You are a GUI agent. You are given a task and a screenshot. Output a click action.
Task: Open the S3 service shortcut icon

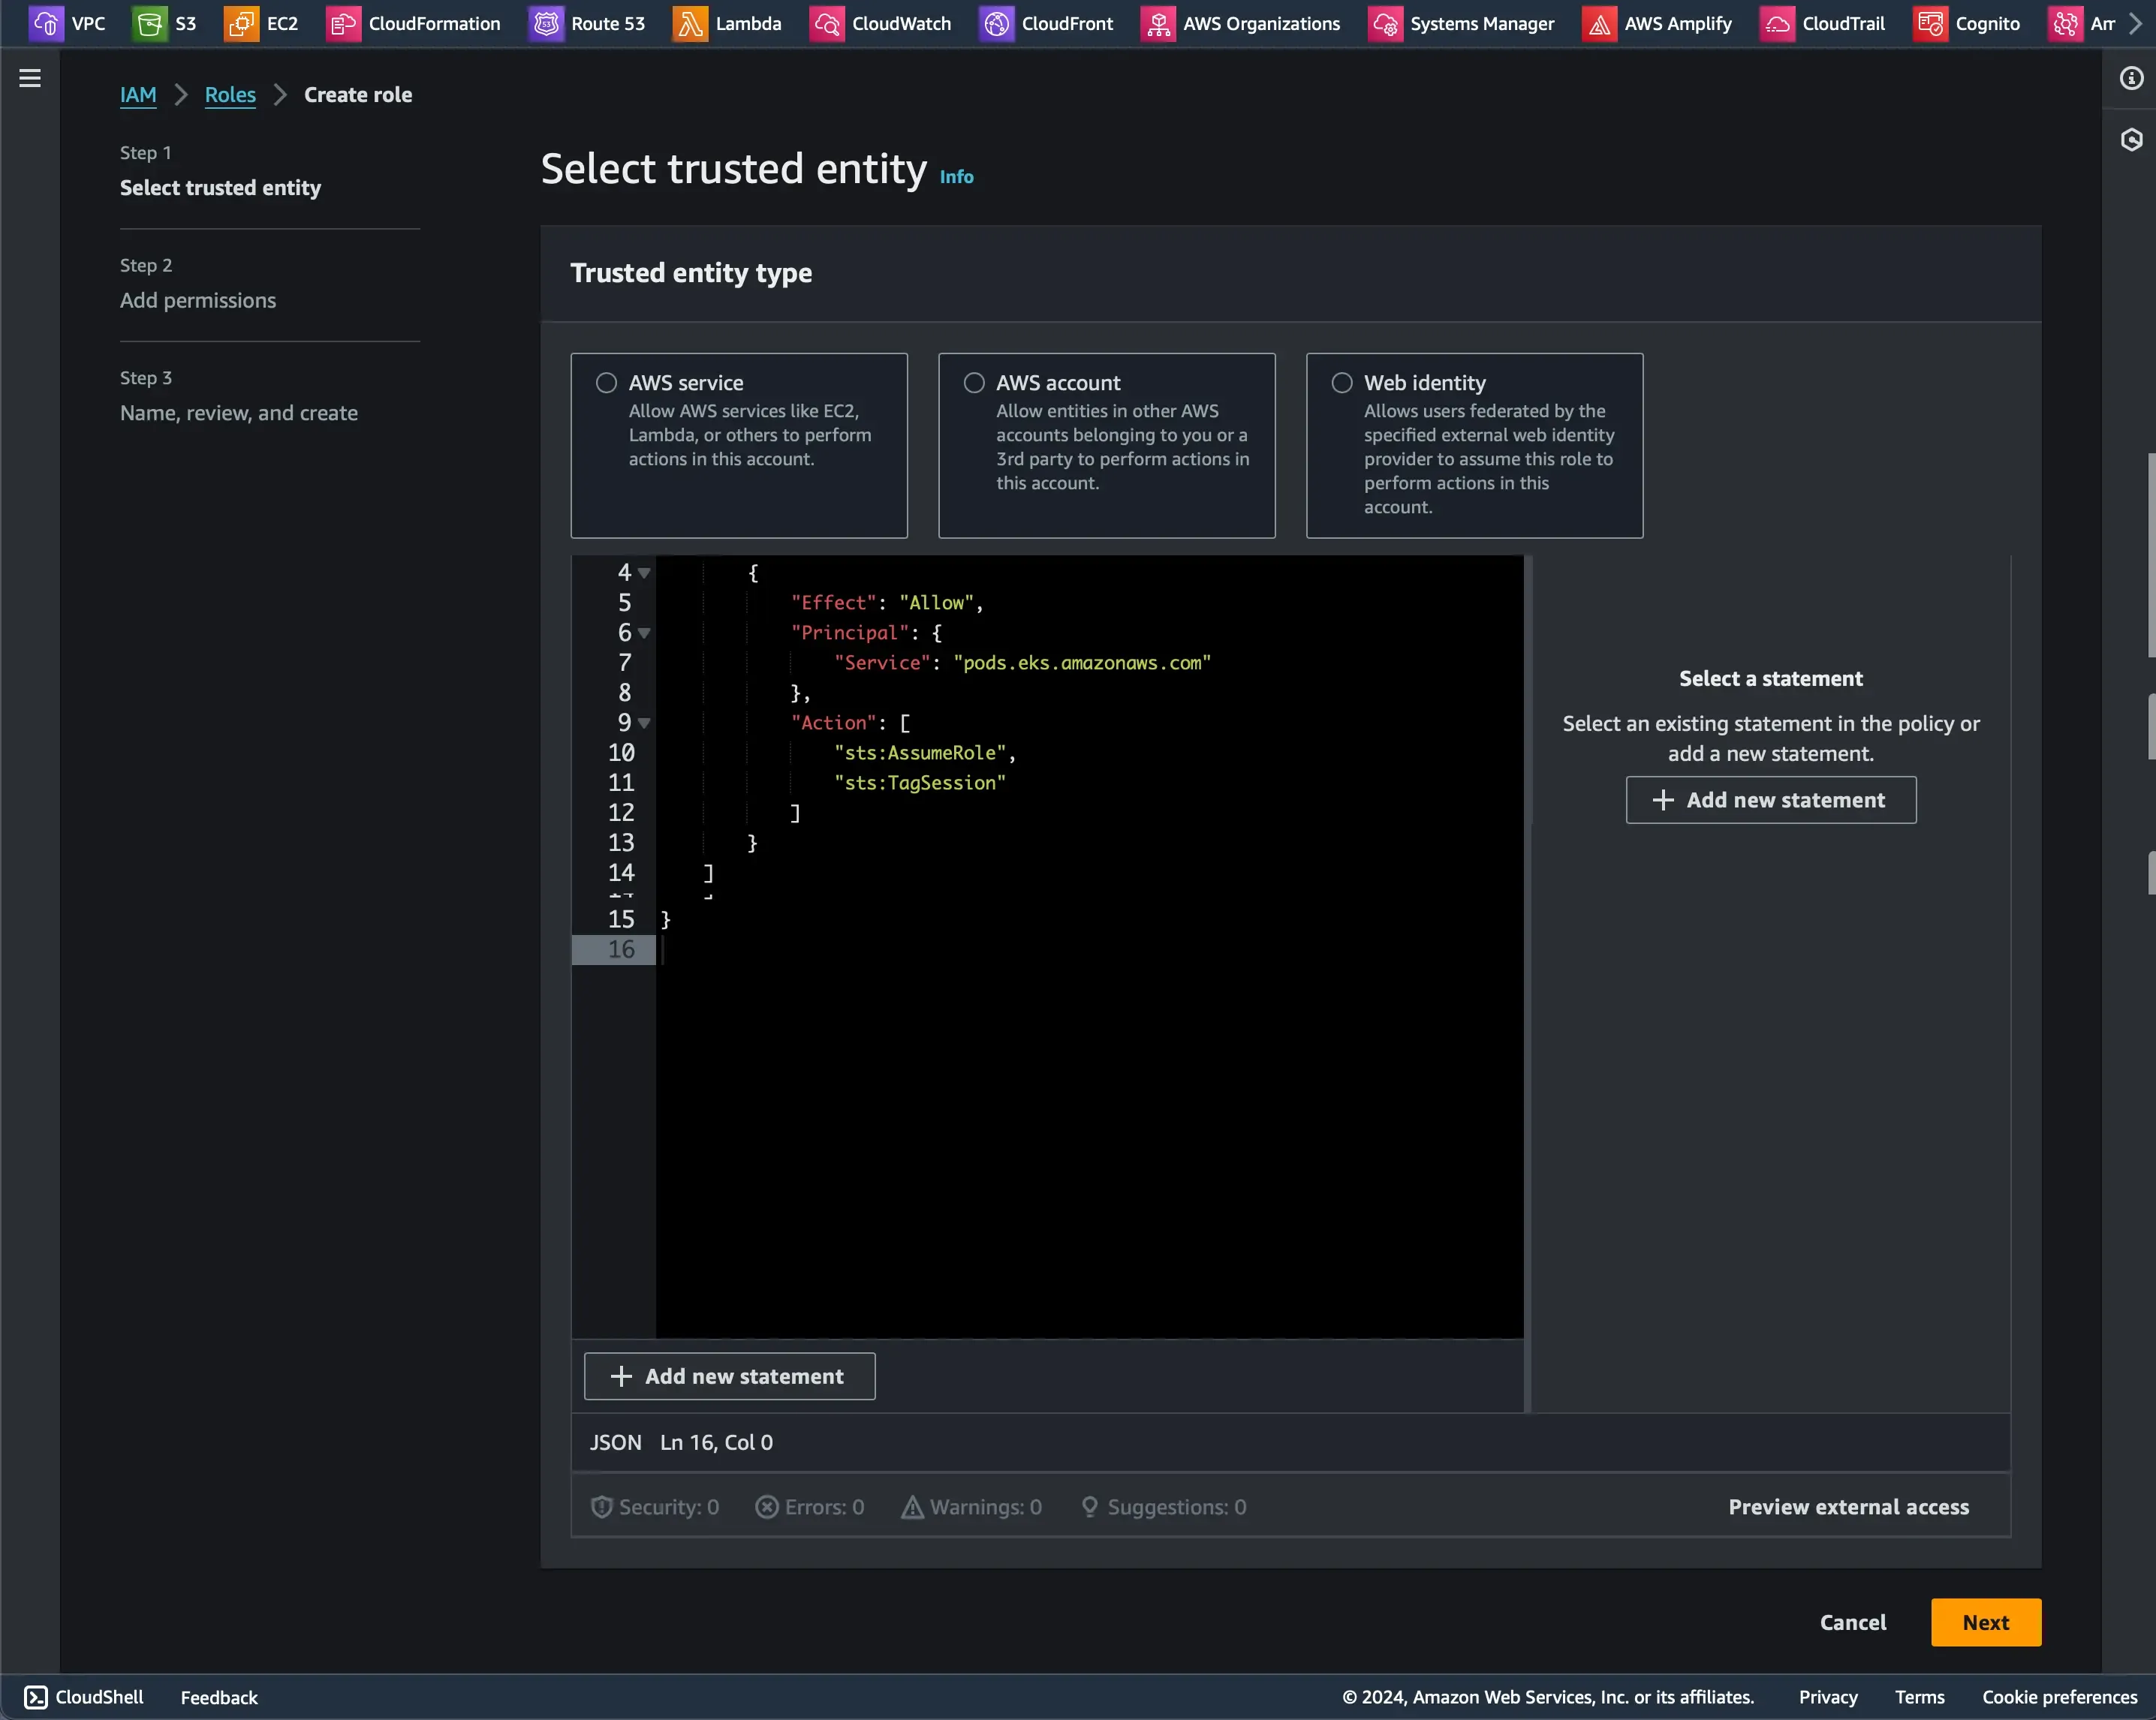[x=149, y=23]
